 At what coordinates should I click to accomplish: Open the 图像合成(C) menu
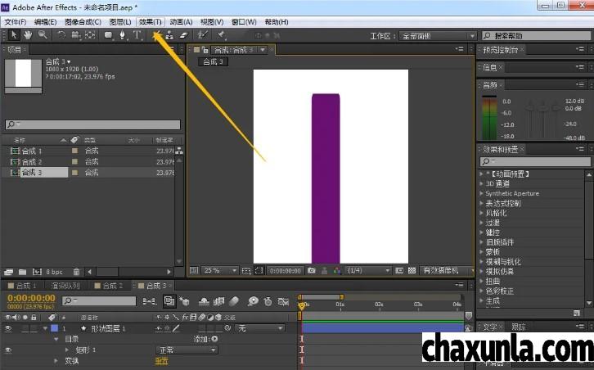83,22
